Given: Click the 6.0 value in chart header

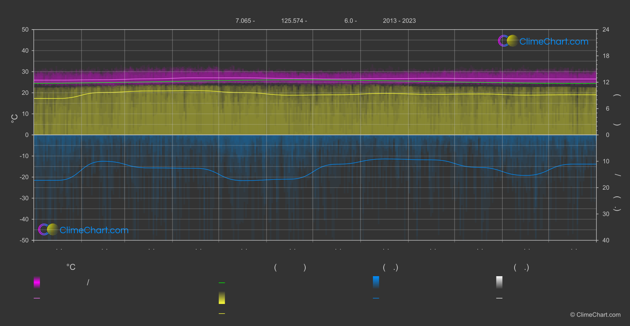Looking at the screenshot, I should click(x=350, y=21).
